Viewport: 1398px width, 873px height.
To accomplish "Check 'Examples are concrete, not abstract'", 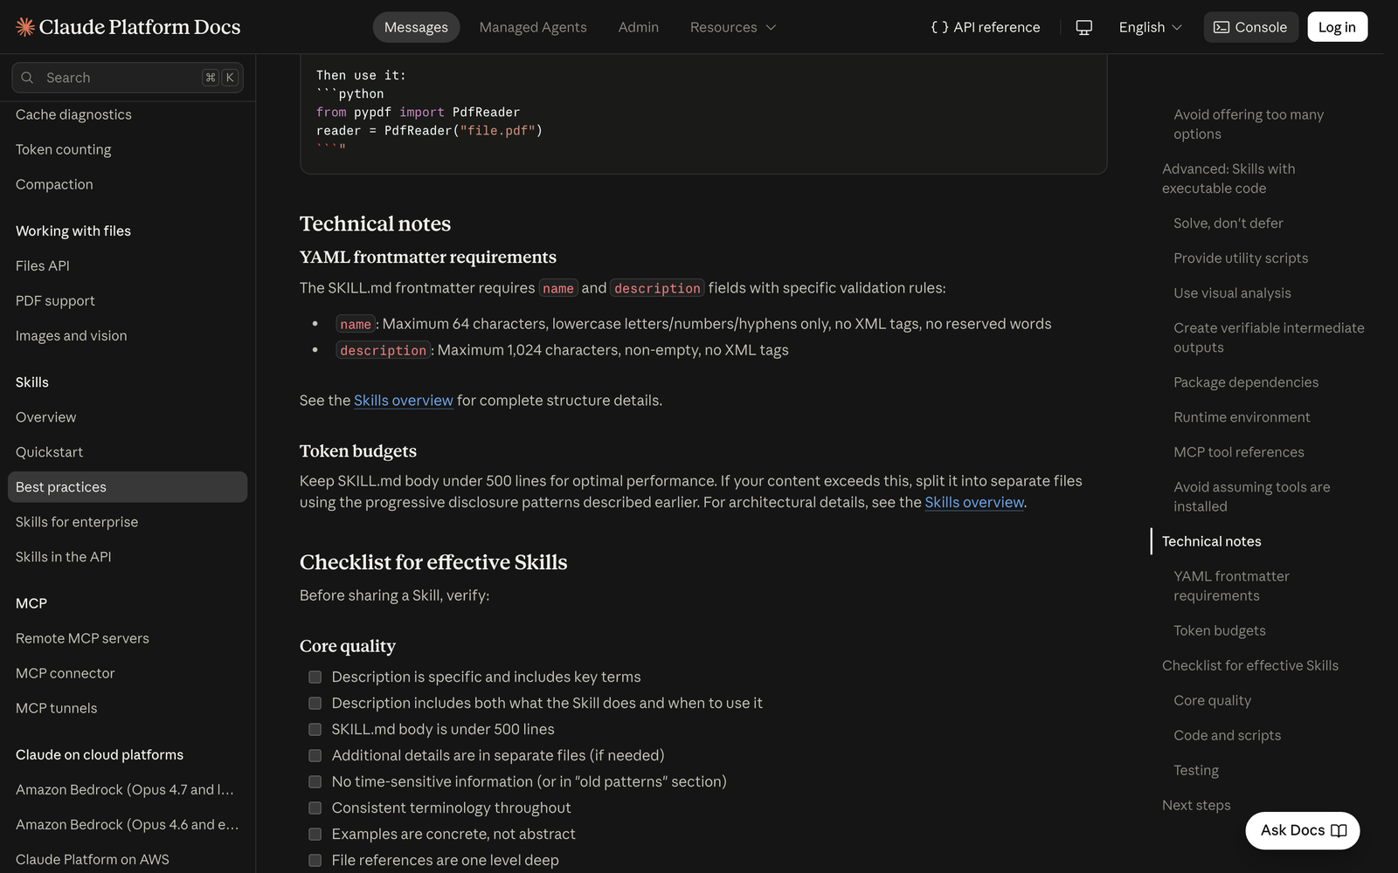I will click(x=315, y=834).
